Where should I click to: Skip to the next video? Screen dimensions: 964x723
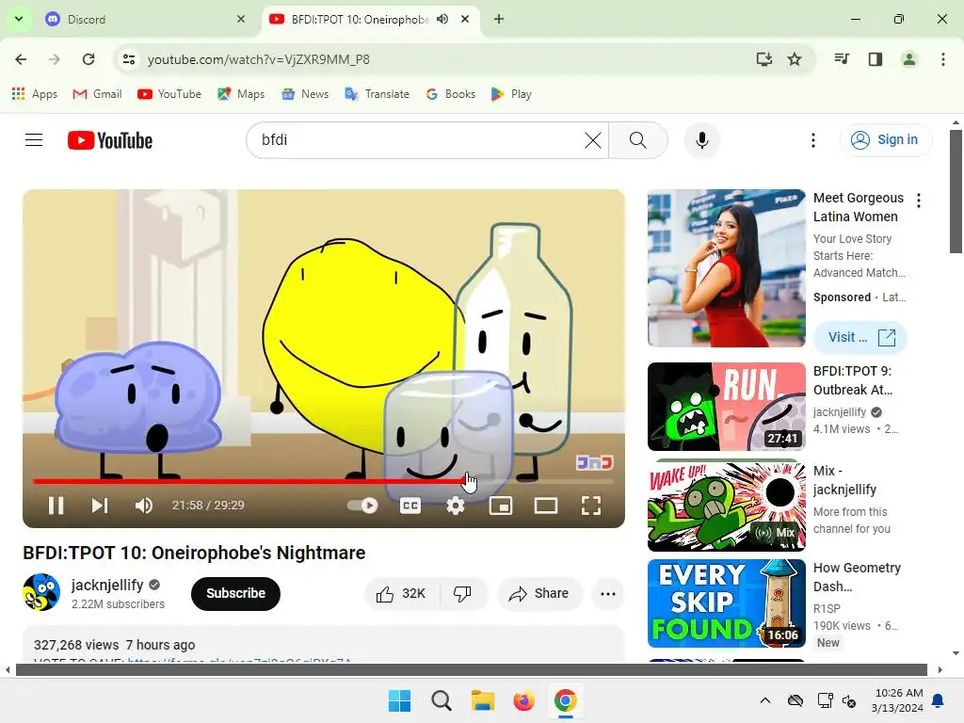[100, 506]
